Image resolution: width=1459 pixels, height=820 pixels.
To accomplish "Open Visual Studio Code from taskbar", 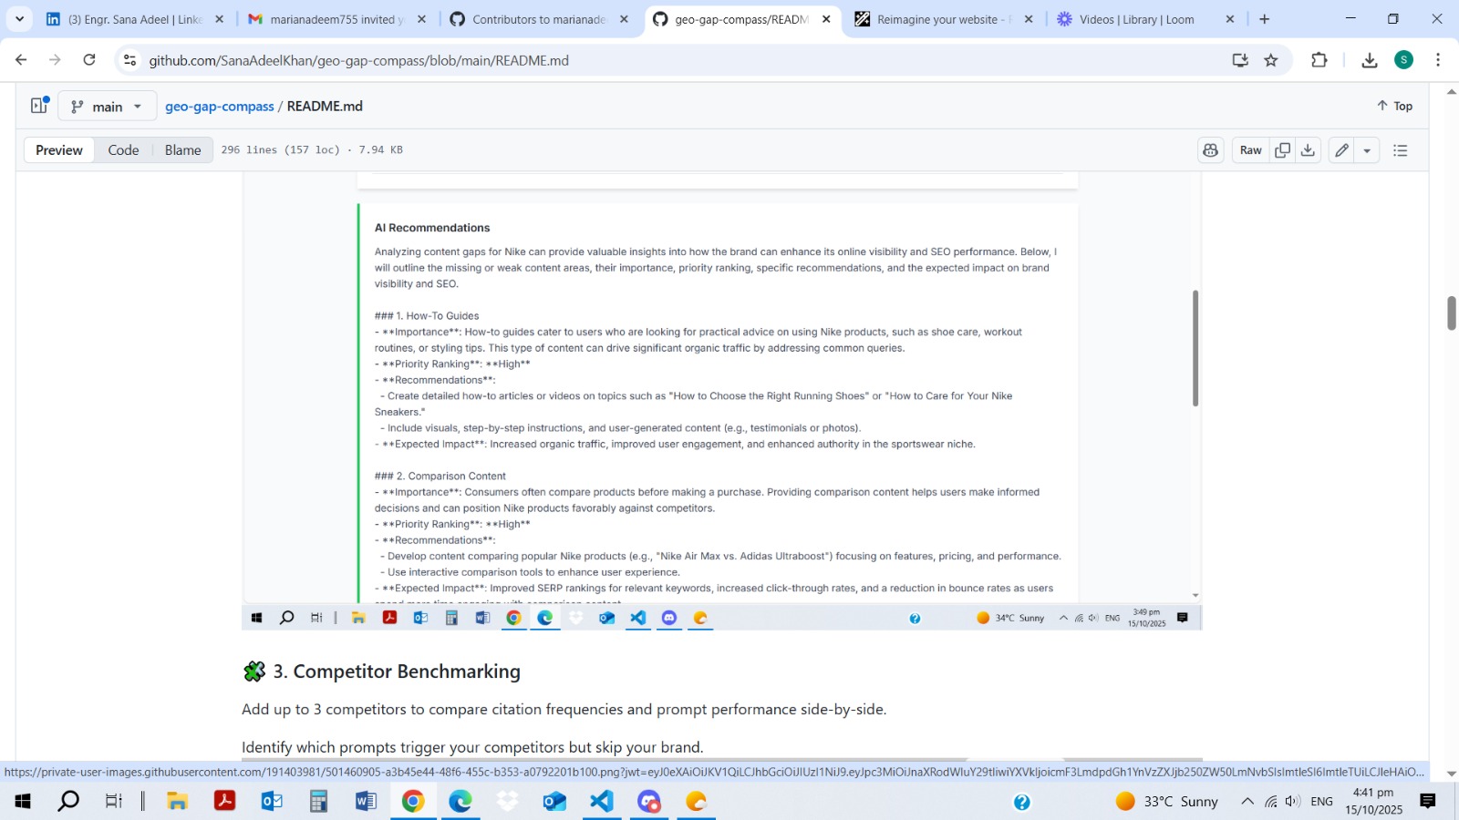I will [602, 801].
